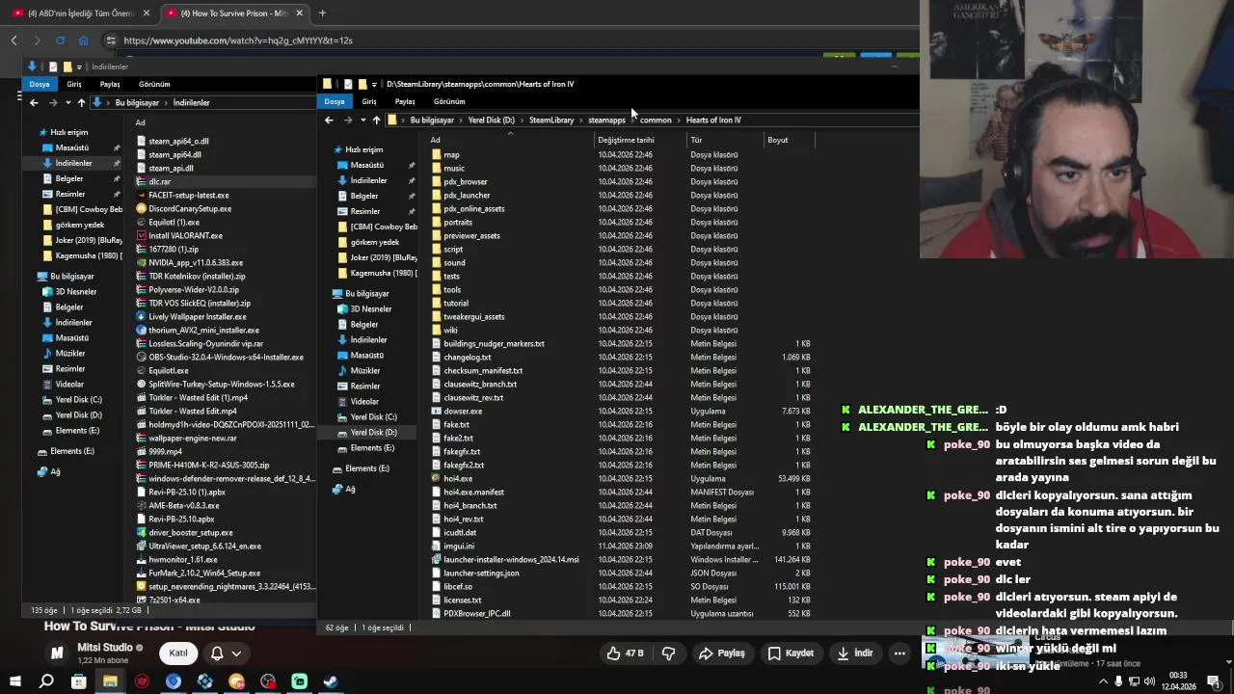Click the volume speaker icon in system tray

click(x=1149, y=681)
